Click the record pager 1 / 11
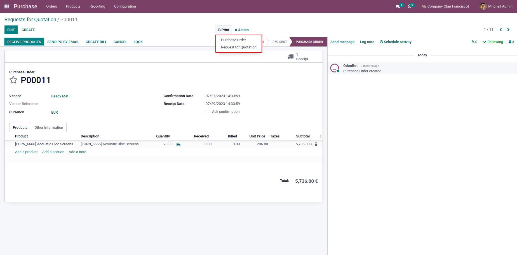 (488, 30)
